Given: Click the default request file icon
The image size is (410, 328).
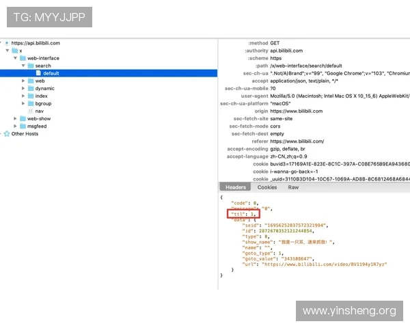Looking at the screenshot, I should [x=38, y=73].
